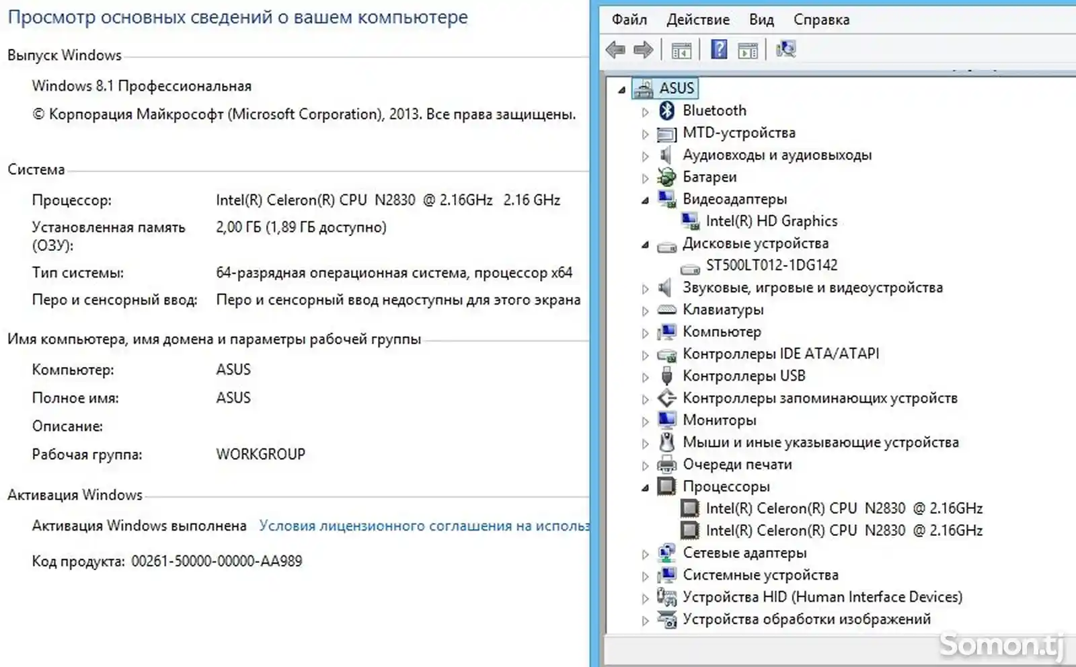Click the Bluetooth icon in the device tree
Screen dimensions: 1076x667
pyautogui.click(x=666, y=110)
